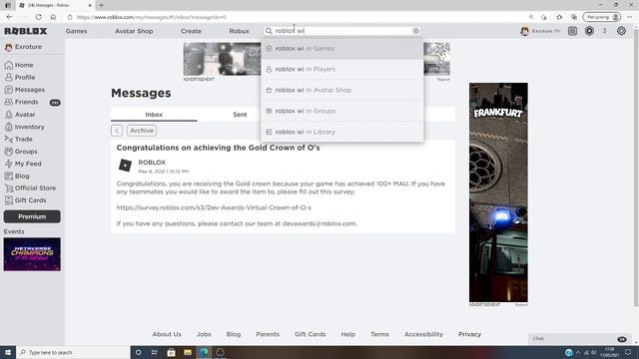Open Official Store in the sidebar

pos(30,188)
